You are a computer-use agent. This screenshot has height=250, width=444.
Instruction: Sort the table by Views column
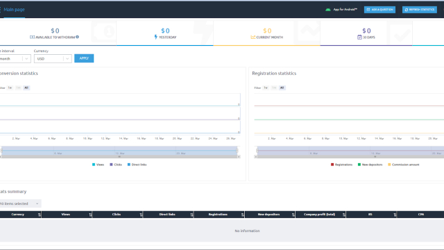[90, 215]
